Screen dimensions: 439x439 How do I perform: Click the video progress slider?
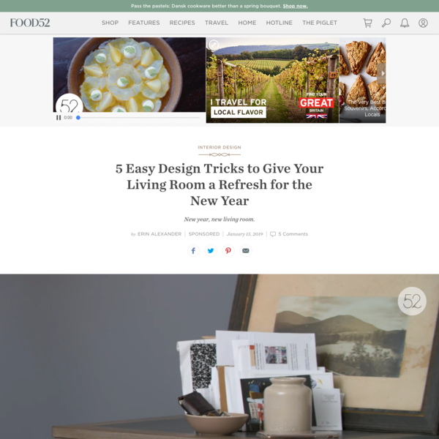(138, 118)
